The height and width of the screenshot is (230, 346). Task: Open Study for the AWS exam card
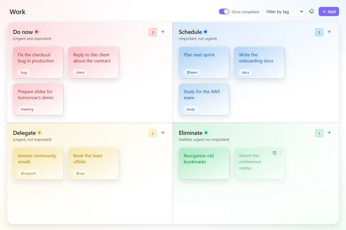(x=204, y=99)
